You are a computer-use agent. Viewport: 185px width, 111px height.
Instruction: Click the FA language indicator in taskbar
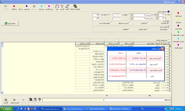click(142, 109)
